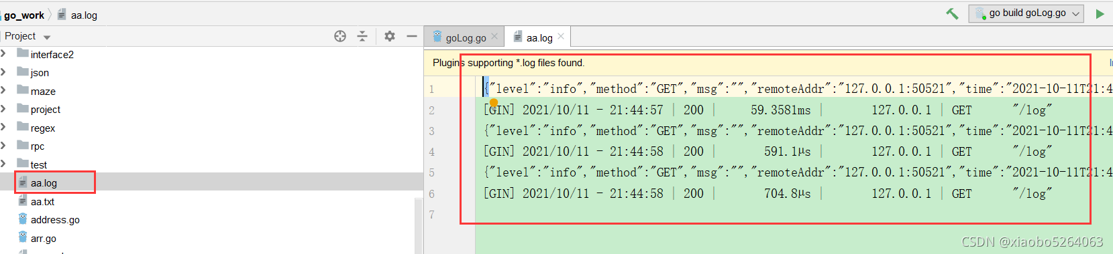Select the maze folder
The width and height of the screenshot is (1113, 254).
[x=43, y=91]
